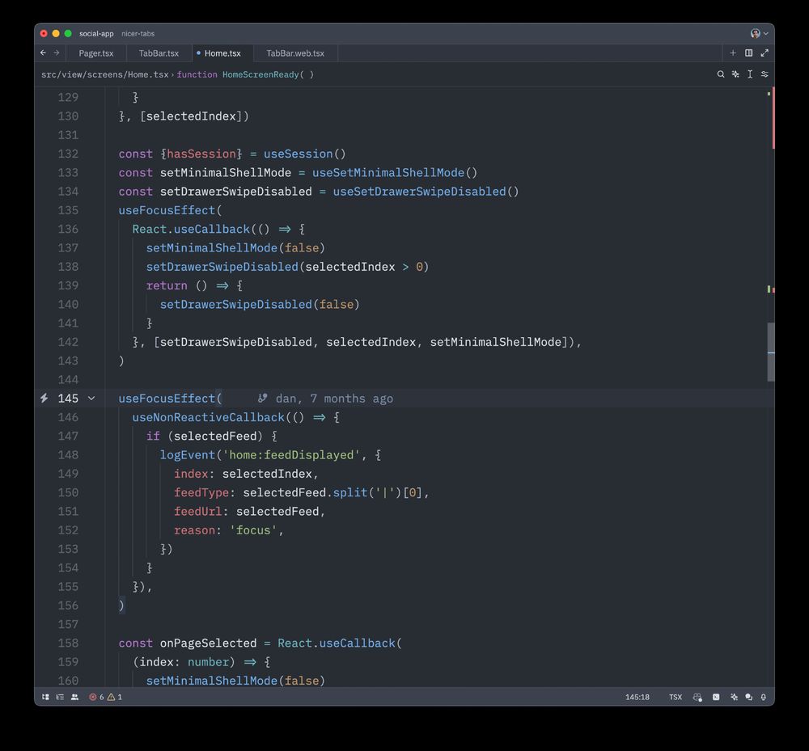
Task: Click the code actions lightning bolt on line 145
Action: 44,398
